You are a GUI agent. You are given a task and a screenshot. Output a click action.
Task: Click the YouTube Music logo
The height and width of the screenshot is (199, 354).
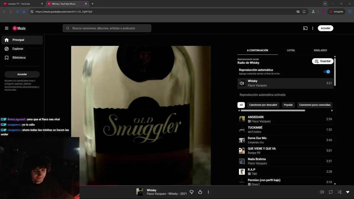click(x=19, y=28)
